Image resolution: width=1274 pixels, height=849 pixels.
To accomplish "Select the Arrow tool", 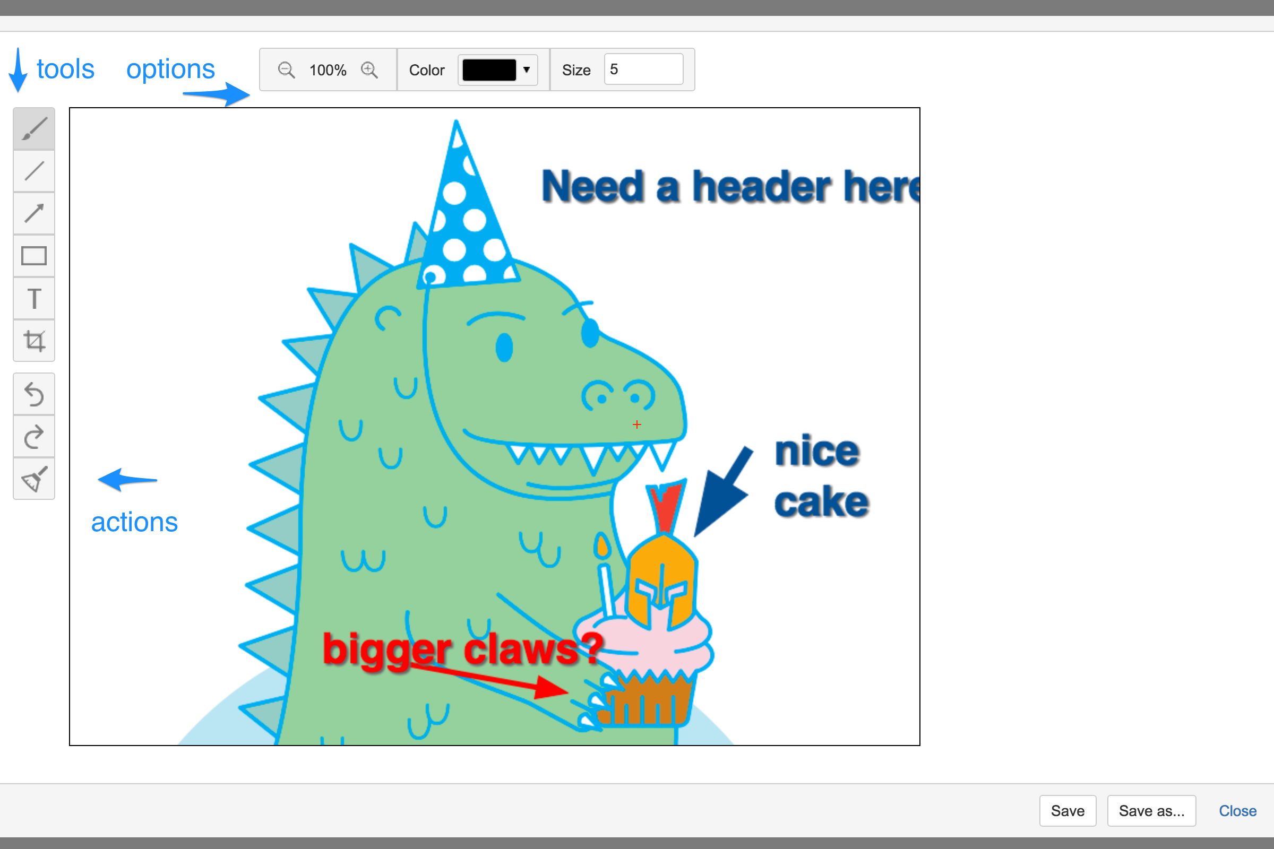I will 33,213.
